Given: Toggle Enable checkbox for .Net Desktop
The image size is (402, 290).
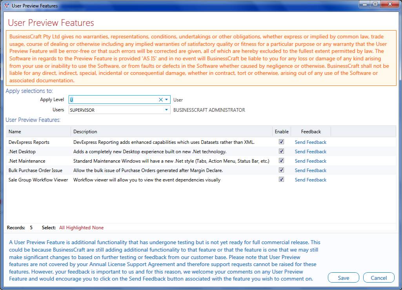Looking at the screenshot, I should coord(281,151).
